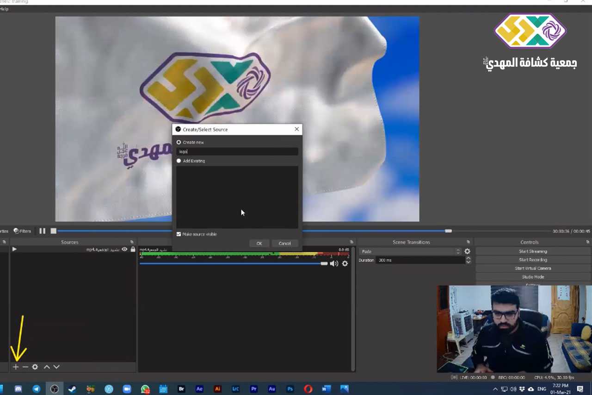
Task: Select the Add Existing radio button
Action: [x=179, y=161]
